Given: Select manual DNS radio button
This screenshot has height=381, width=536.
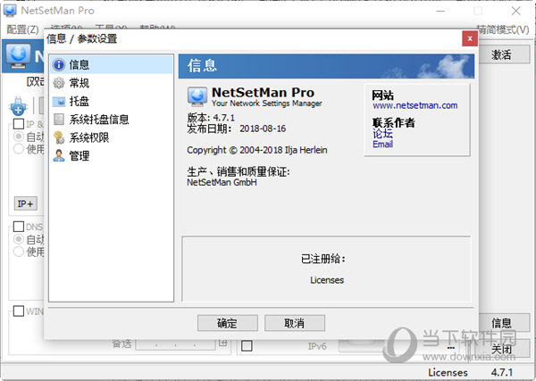Looking at the screenshot, I should coord(19,252).
